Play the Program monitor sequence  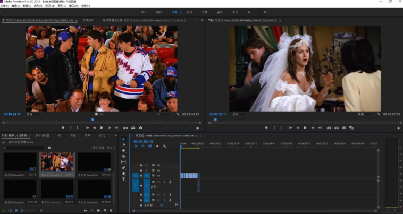(x=305, y=128)
